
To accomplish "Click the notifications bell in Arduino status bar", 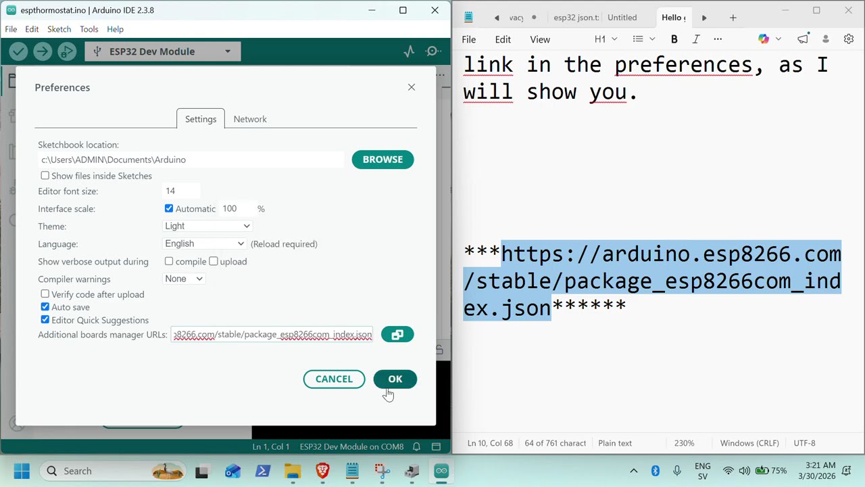I will coord(417,446).
